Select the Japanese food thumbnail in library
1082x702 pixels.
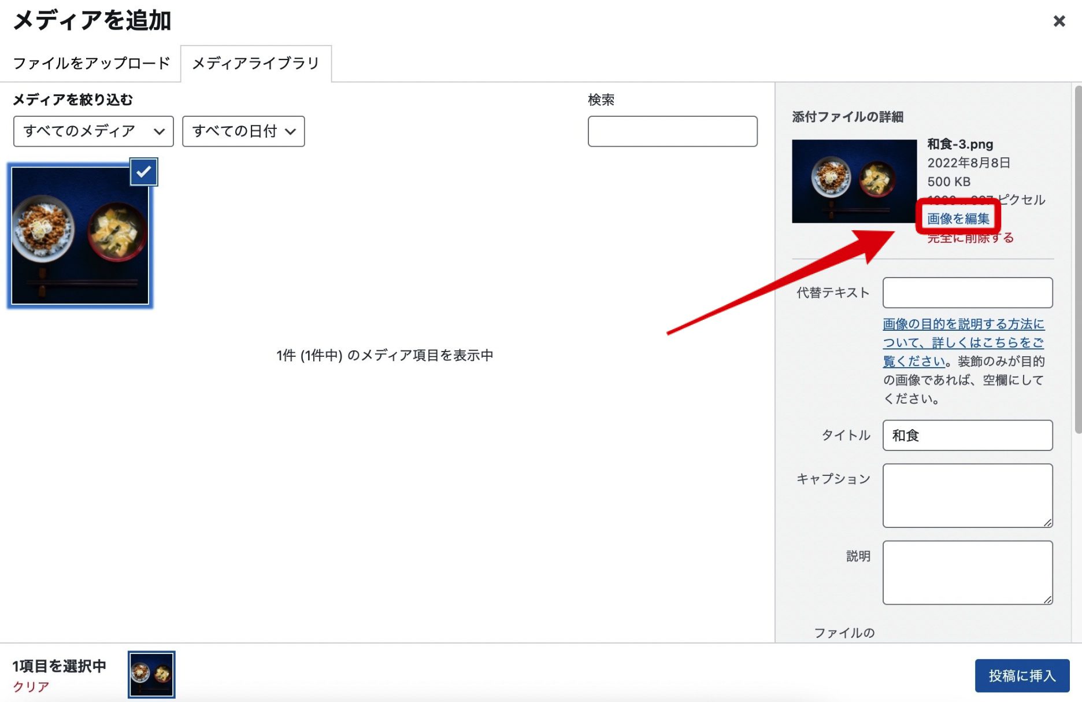coord(80,235)
